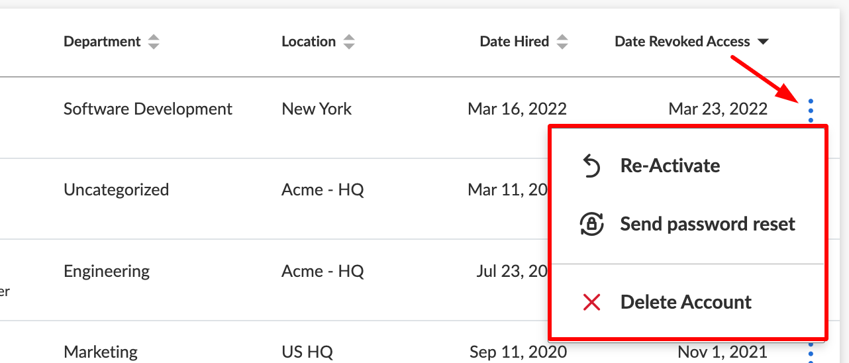This screenshot has height=363, width=849.
Task: Toggle Date Revoked Access sort arrow
Action: coord(763,42)
